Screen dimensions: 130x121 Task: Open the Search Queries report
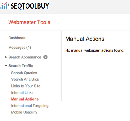pos(24,73)
